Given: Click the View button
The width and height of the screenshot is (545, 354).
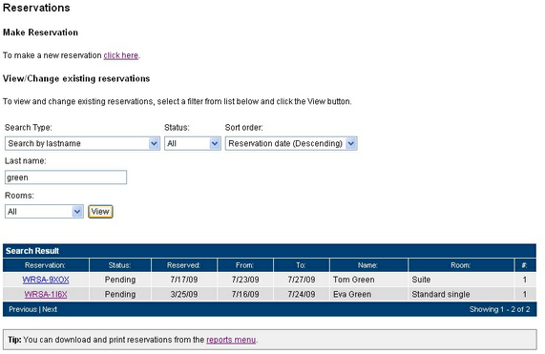Looking at the screenshot, I should pyautogui.click(x=100, y=212).
